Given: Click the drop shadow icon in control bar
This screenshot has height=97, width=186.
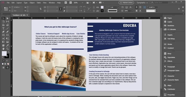Looking at the screenshot, I should (127, 7).
